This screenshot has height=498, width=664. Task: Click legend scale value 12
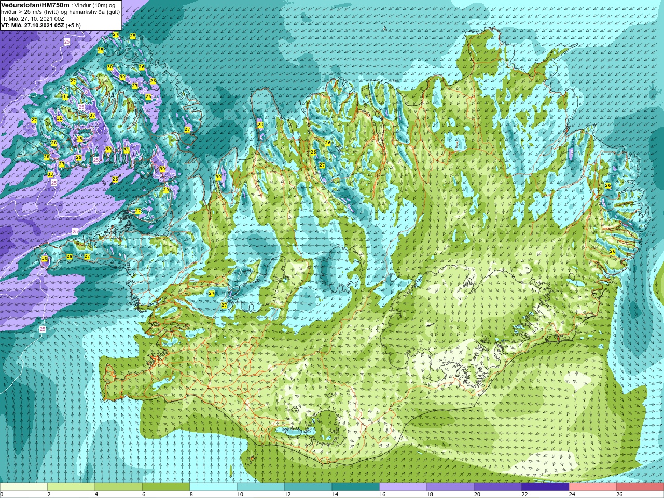point(287,494)
